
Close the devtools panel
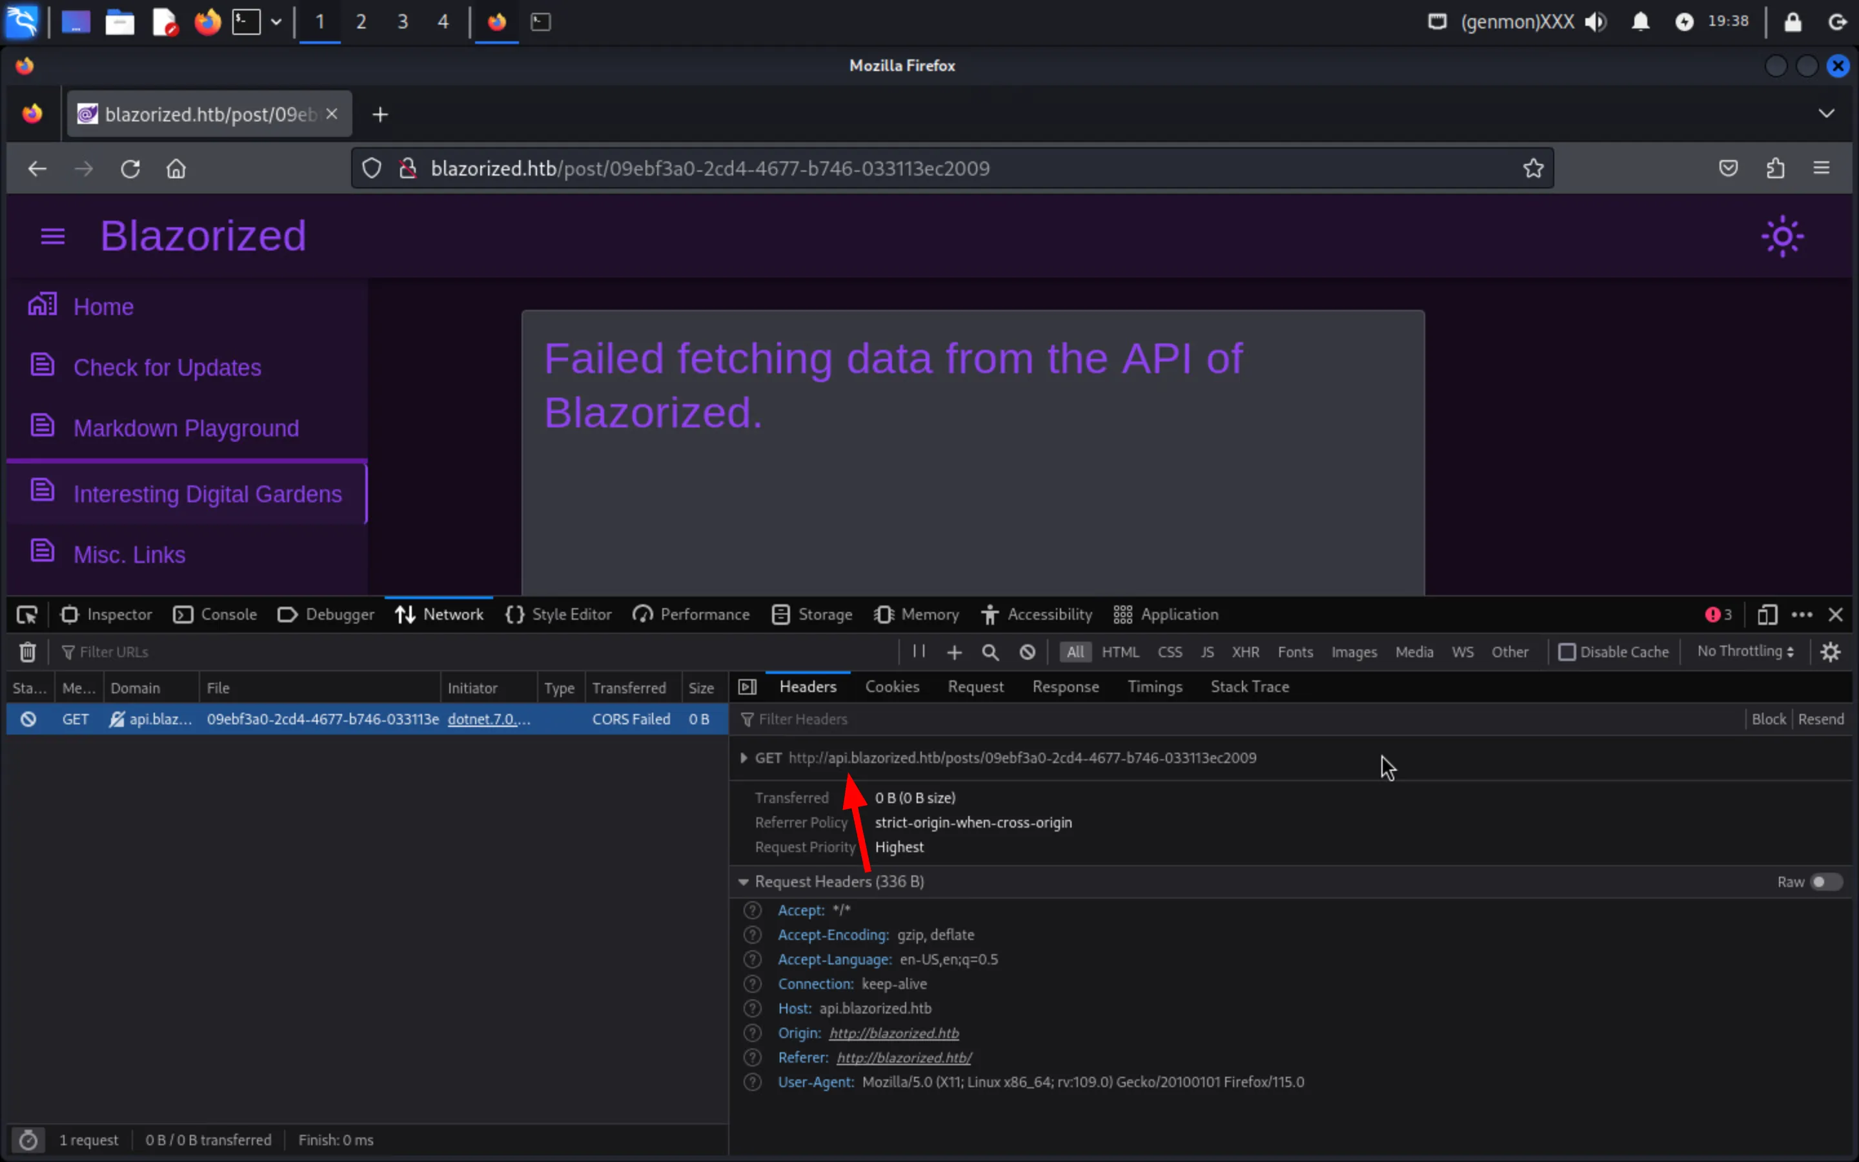pyautogui.click(x=1836, y=615)
